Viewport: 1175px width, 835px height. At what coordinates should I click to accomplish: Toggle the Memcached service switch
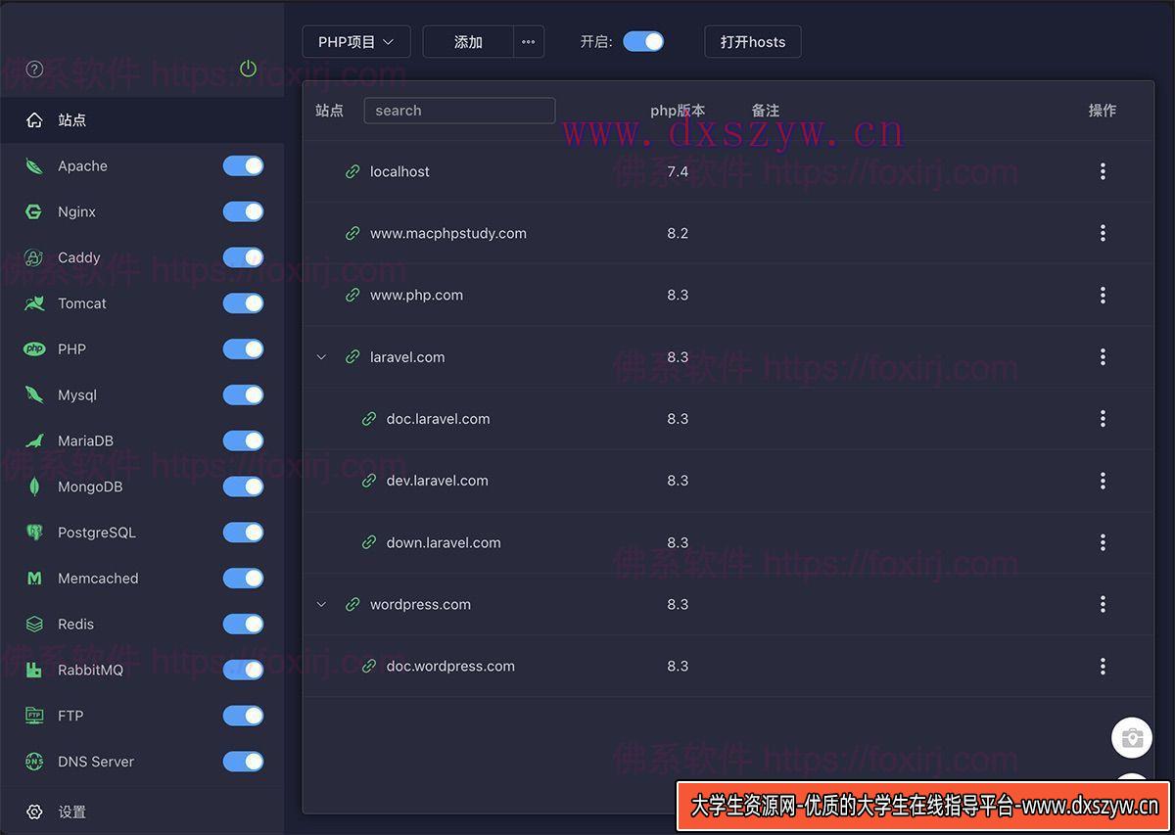click(244, 579)
